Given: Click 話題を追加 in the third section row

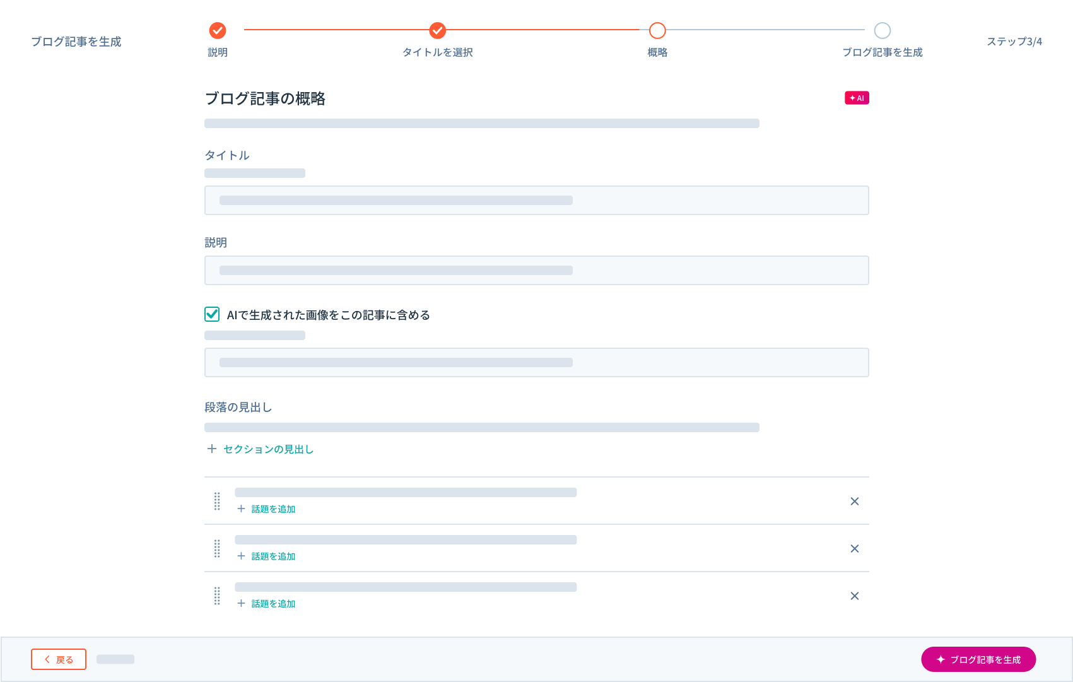Looking at the screenshot, I should tap(273, 604).
